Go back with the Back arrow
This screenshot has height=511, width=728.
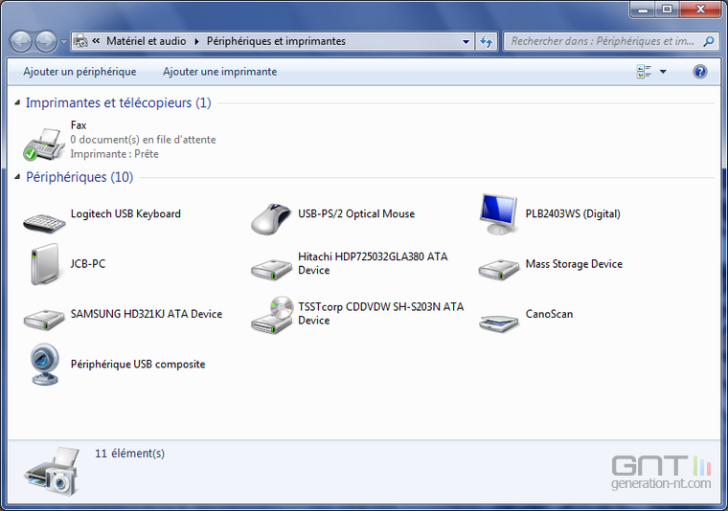[x=21, y=41]
